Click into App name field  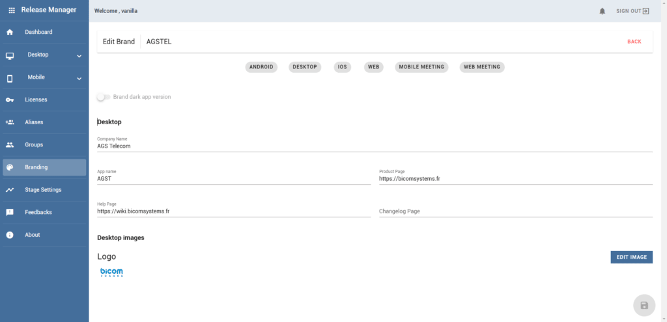[234, 177]
